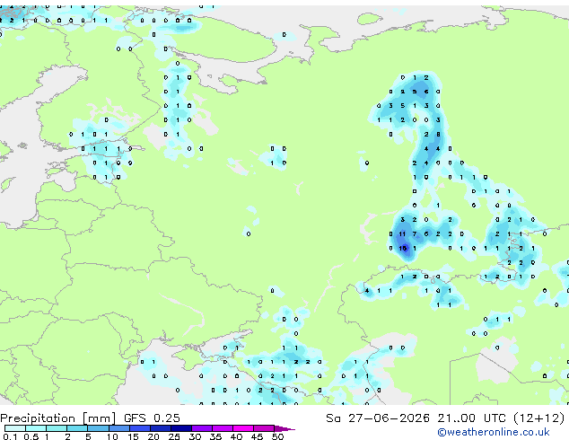Click the '(12+12)' forecast run label
Screen dimensions: 569x440
coord(538,418)
